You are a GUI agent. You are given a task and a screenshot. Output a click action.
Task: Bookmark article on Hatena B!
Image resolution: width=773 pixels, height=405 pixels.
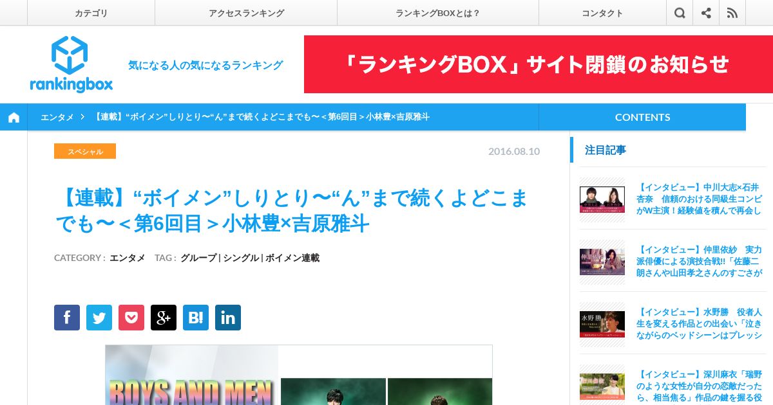[x=196, y=318]
